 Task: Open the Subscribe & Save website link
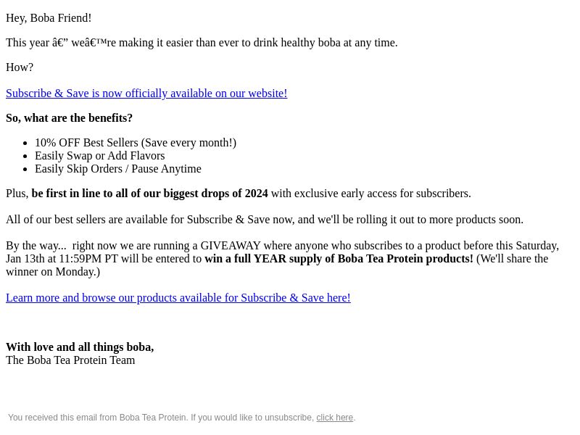point(146,93)
